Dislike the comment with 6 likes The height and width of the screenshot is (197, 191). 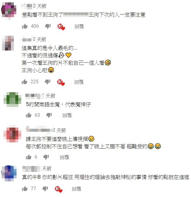pyautogui.click(x=46, y=157)
